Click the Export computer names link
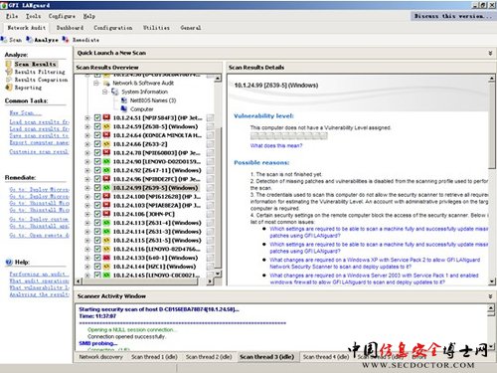Image resolution: width=497 pixels, height=373 pixels. coord(39,142)
